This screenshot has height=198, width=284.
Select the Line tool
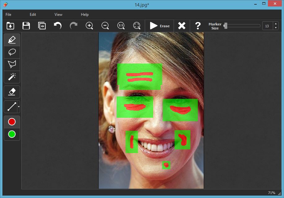pos(11,107)
